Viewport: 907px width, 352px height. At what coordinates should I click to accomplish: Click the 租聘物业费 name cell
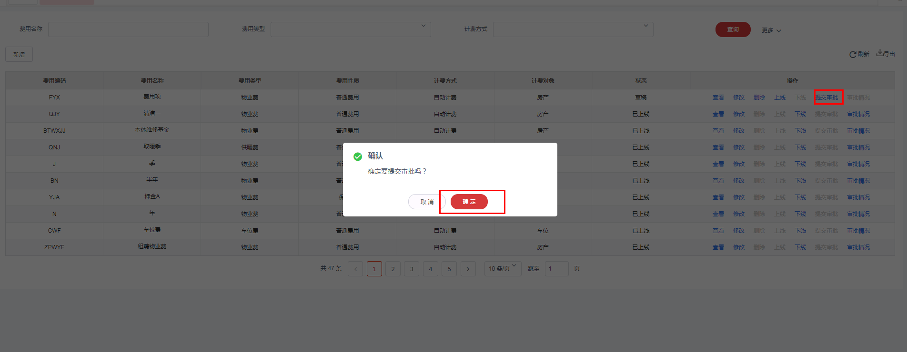coord(152,246)
